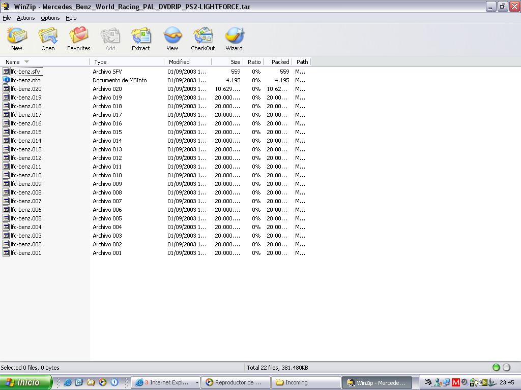This screenshot has height=390, width=521.
Task: Click the Open archive toolbar icon
Action: click(48, 36)
